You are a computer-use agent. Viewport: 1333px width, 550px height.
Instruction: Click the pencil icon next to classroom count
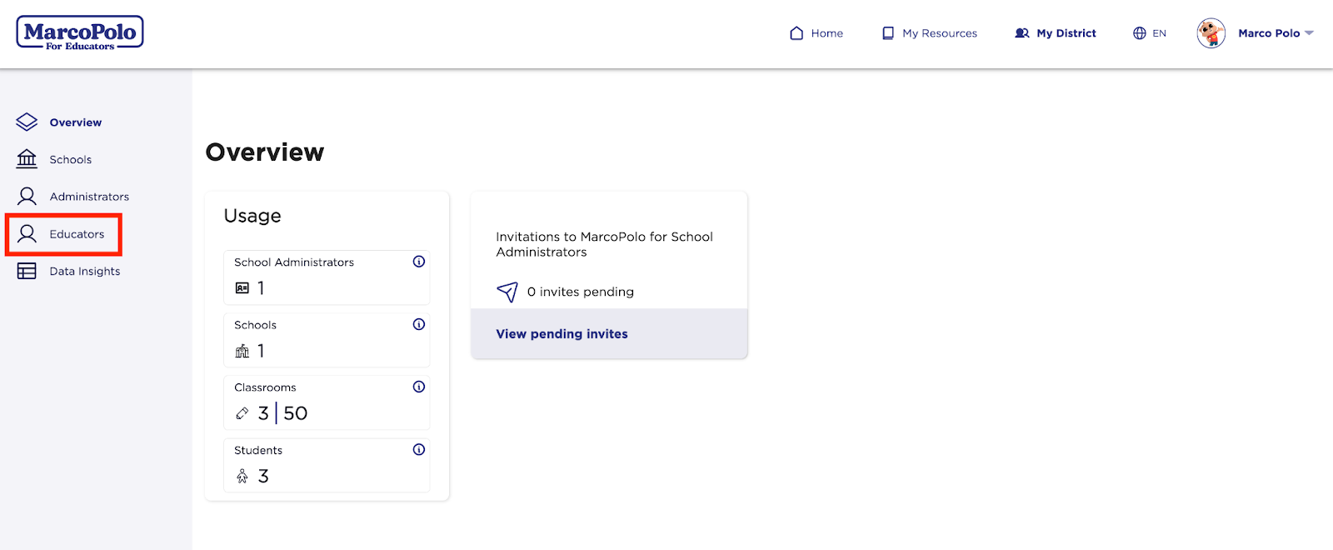(242, 412)
